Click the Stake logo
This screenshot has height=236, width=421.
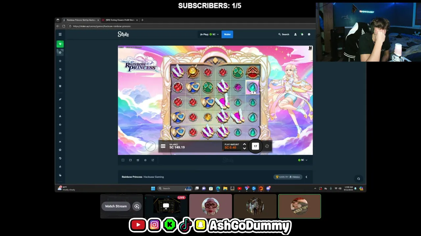(123, 34)
